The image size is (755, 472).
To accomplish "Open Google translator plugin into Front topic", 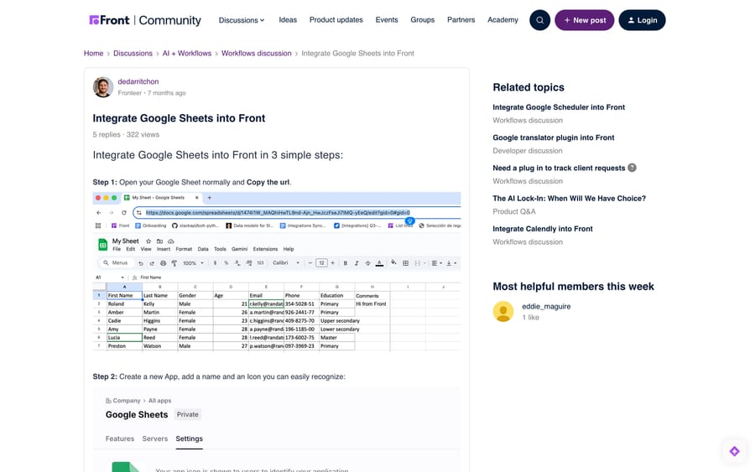I will tap(554, 137).
